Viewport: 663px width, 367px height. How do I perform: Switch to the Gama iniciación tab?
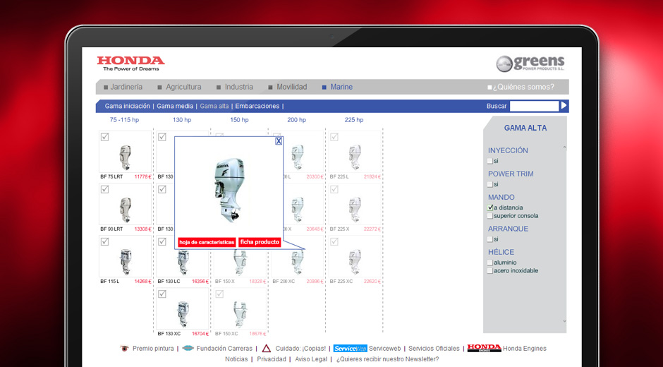(127, 106)
